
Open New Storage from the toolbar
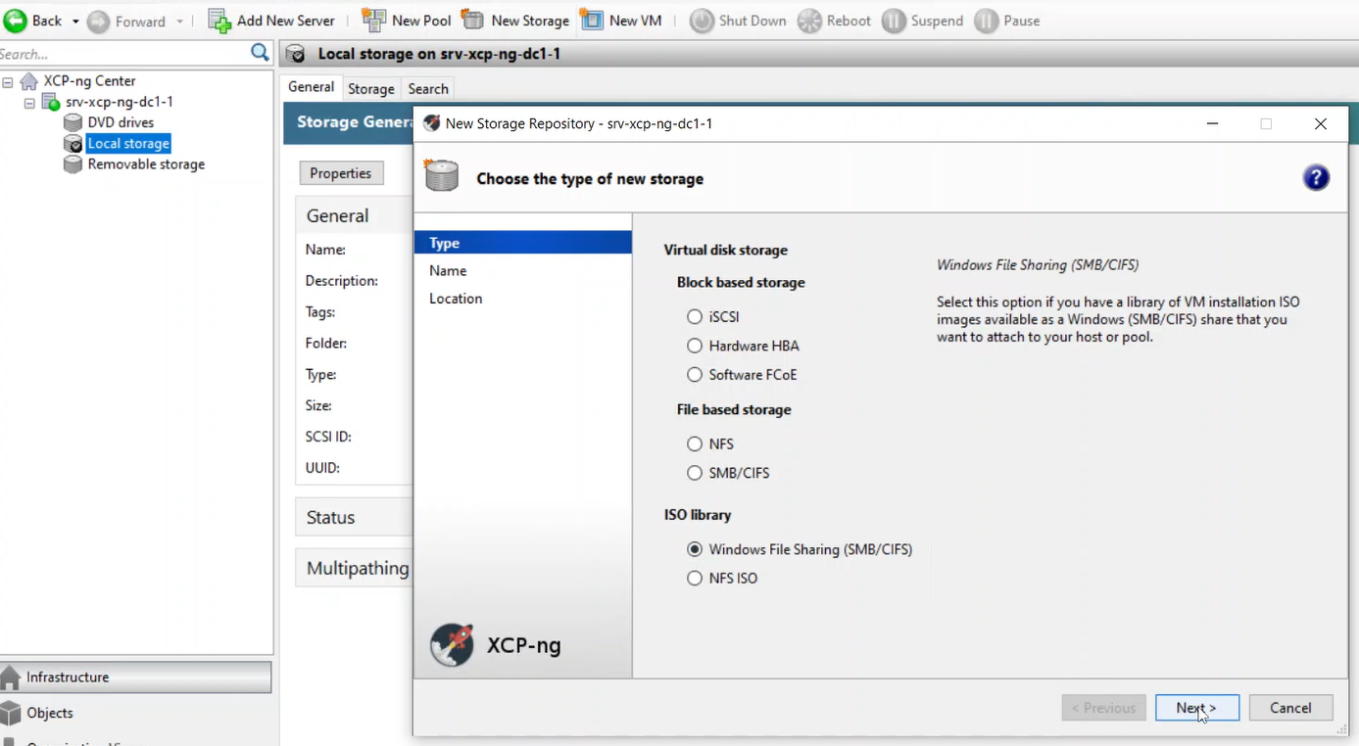coord(472,21)
